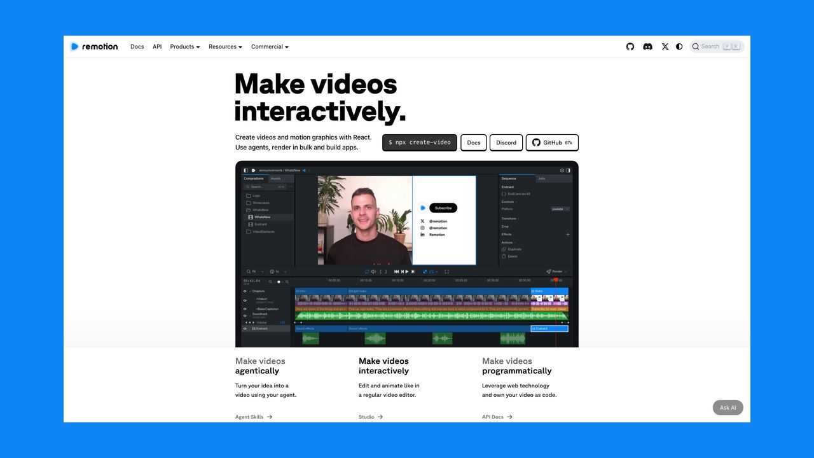Select the VideoElements folder in Compositions
The width and height of the screenshot is (814, 458).
260,232
